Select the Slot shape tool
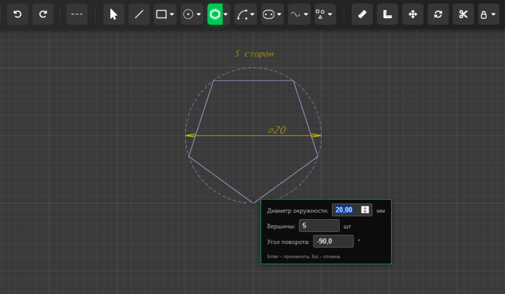The width and height of the screenshot is (505, 294). pos(269,14)
